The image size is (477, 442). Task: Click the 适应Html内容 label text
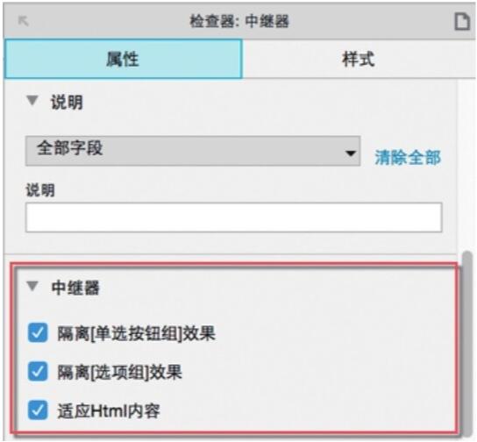click(109, 411)
